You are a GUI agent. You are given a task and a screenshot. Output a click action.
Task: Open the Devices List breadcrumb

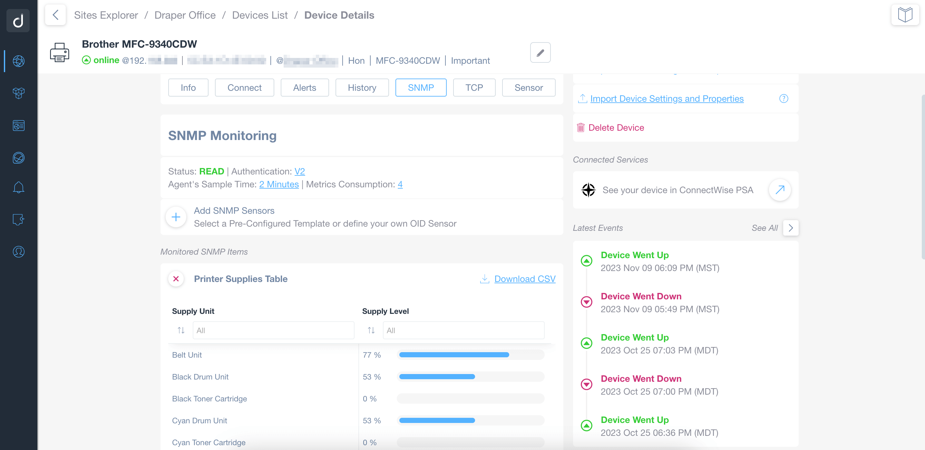(260, 15)
